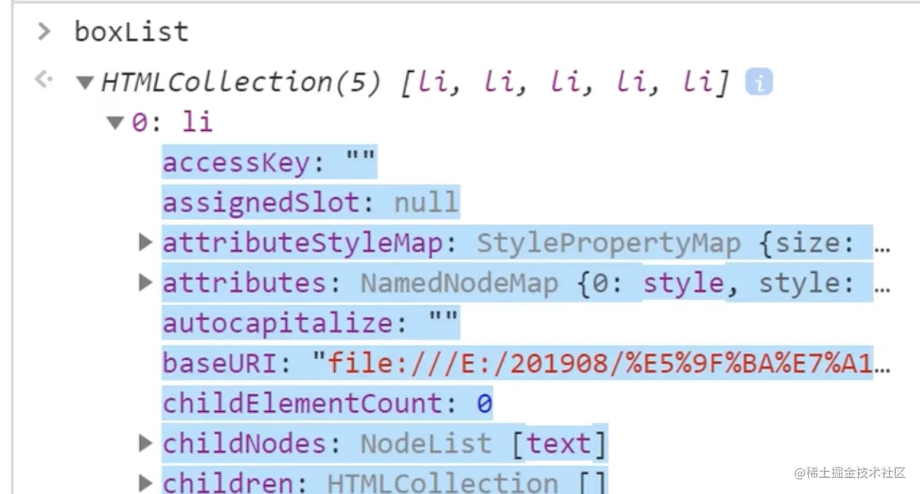This screenshot has width=920, height=494.
Task: Expand the attributes NamedNodeMap property
Action: click(x=145, y=282)
